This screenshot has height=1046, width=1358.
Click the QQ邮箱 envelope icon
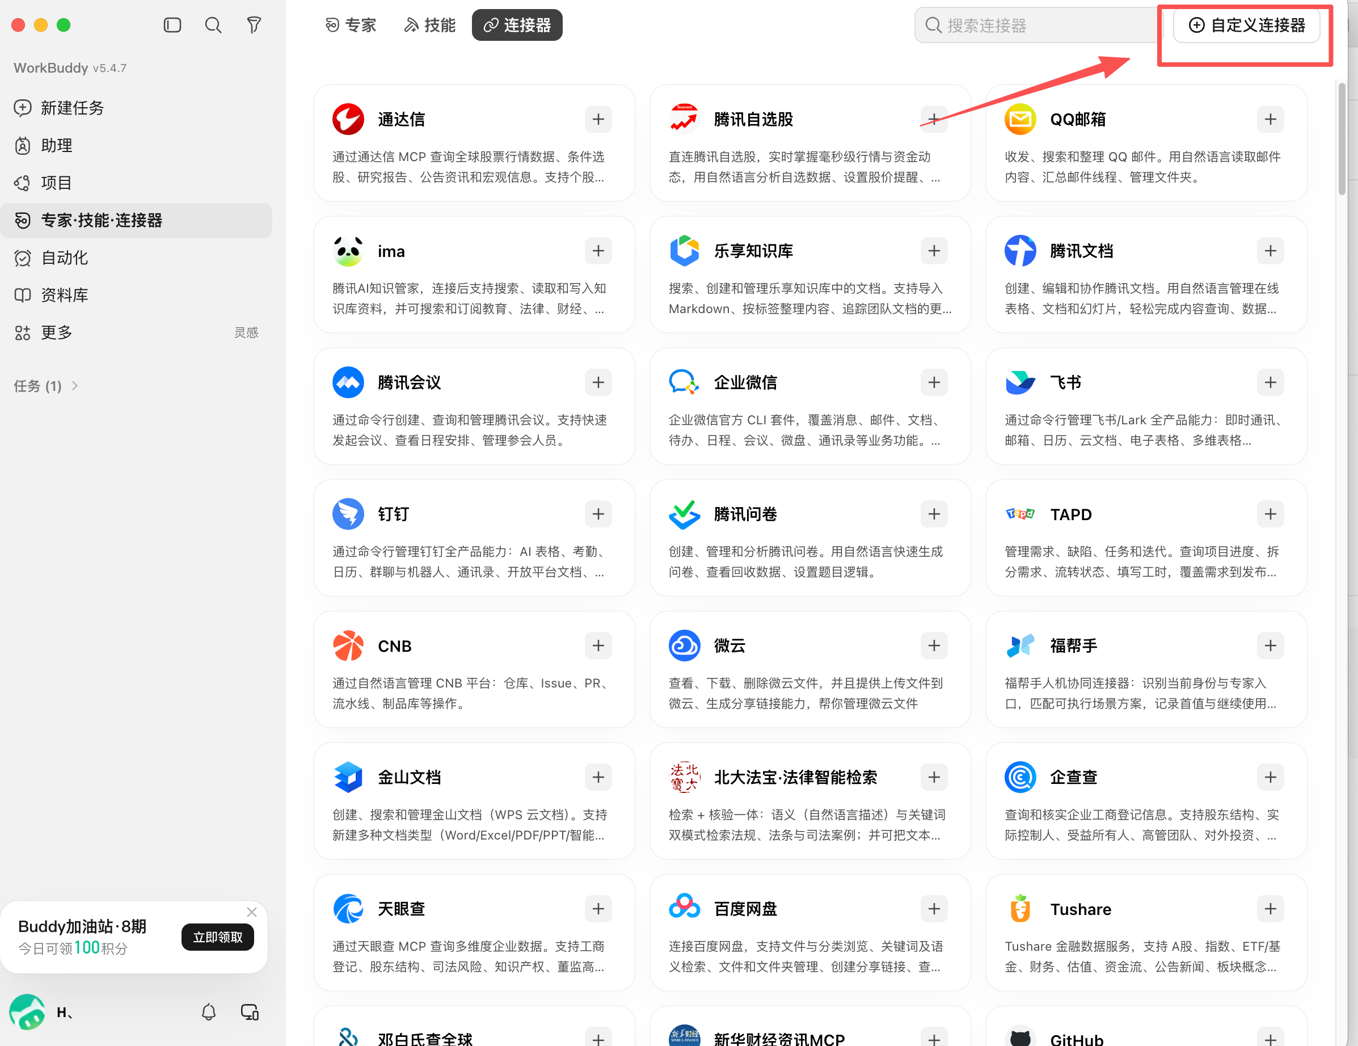1020,119
